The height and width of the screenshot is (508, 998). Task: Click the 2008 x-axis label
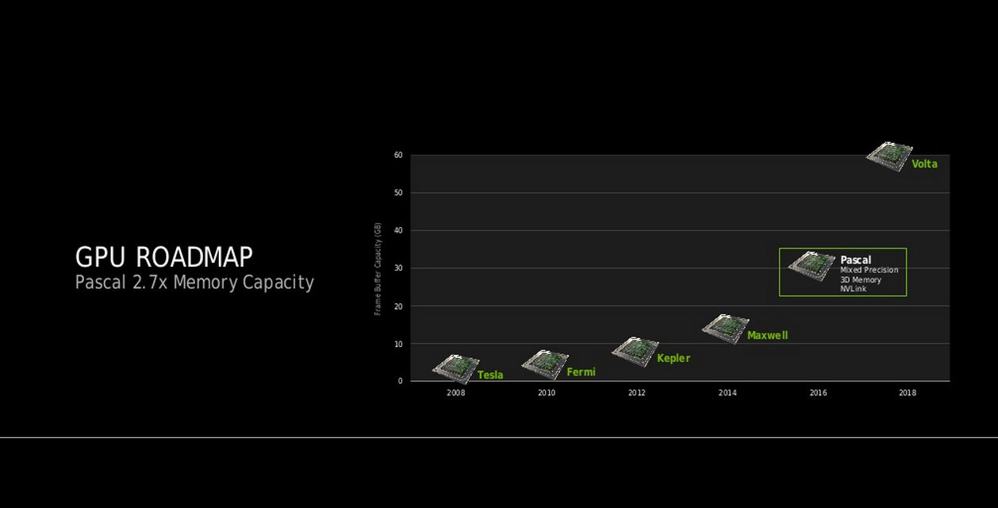pyautogui.click(x=456, y=393)
